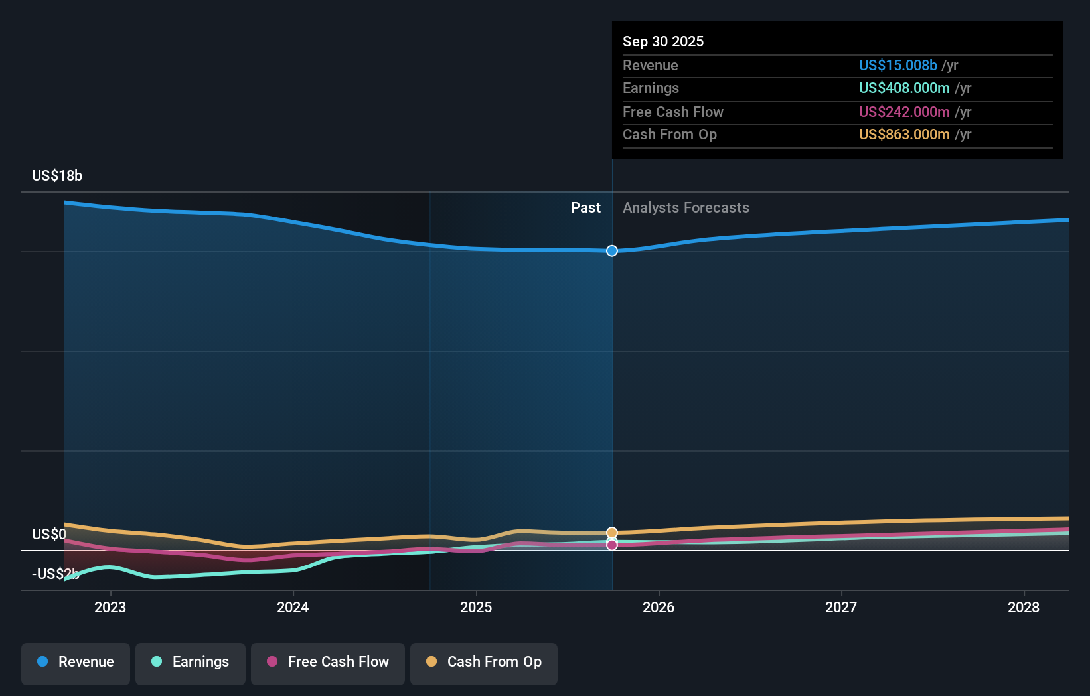Expand the Free Cash Flow tooltip row

838,112
